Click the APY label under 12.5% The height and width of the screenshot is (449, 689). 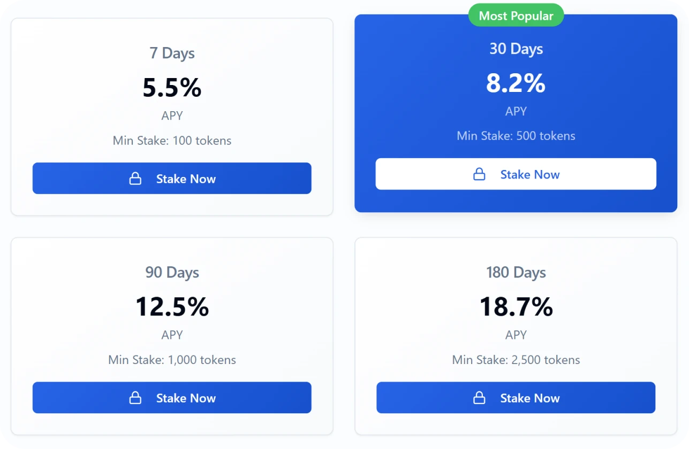172,335
